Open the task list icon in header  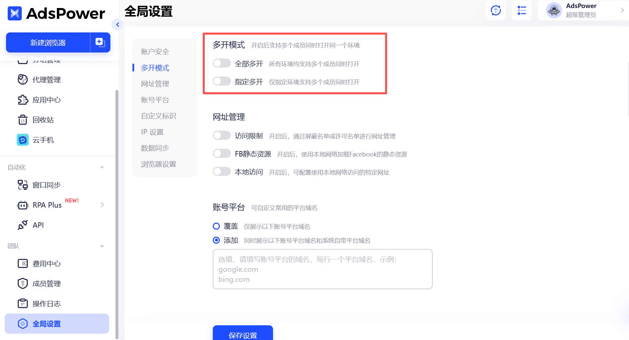[x=522, y=10]
